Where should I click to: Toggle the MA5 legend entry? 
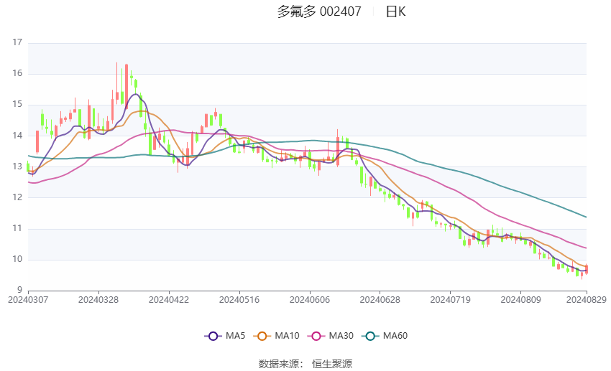coord(225,336)
